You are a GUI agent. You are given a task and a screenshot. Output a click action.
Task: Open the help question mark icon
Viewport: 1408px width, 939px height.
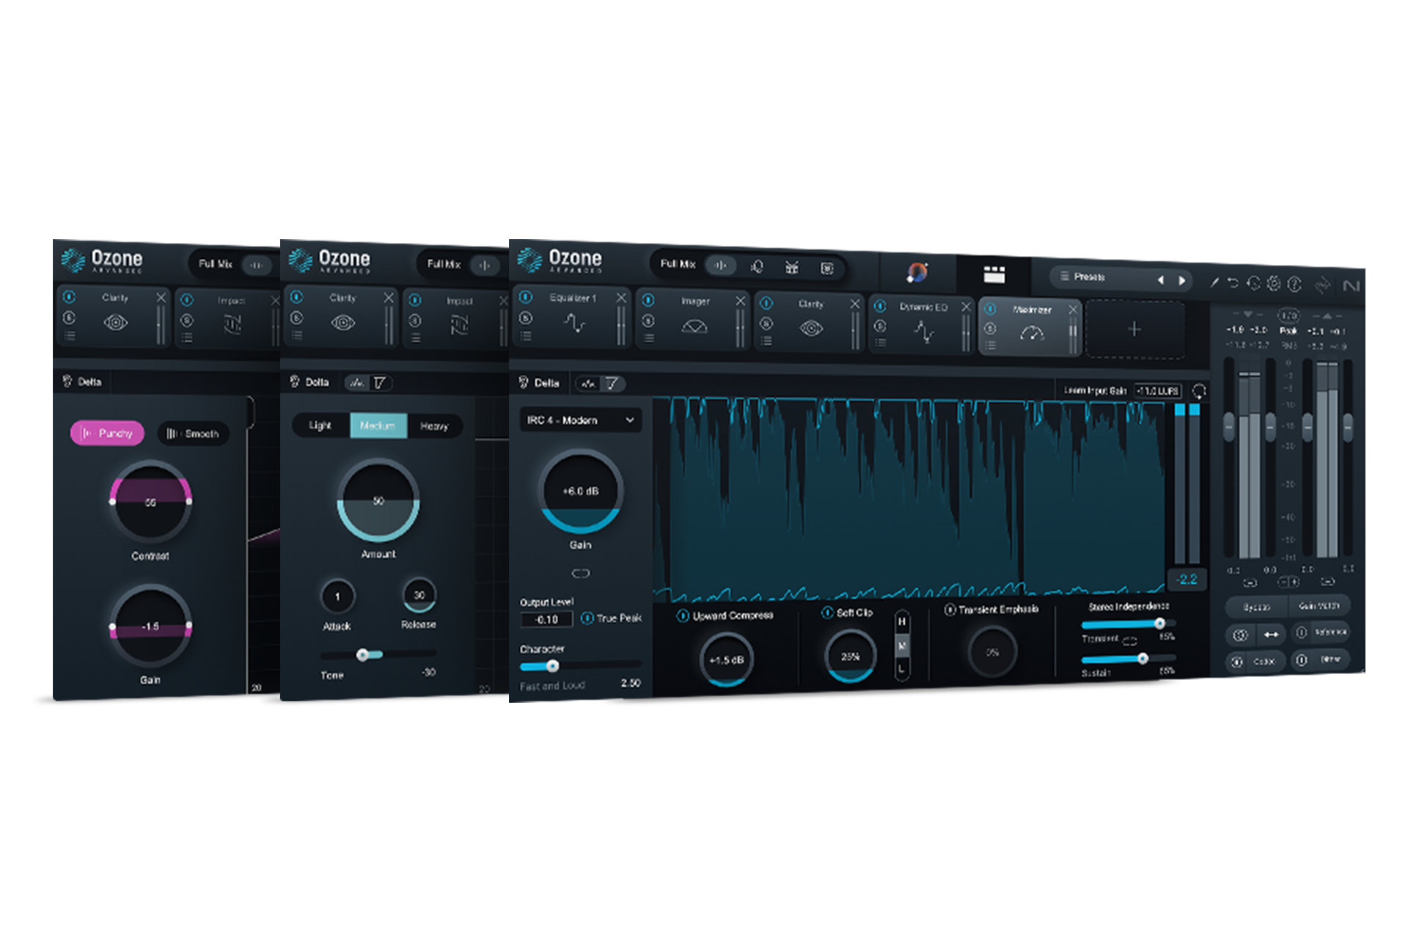pos(1294,284)
